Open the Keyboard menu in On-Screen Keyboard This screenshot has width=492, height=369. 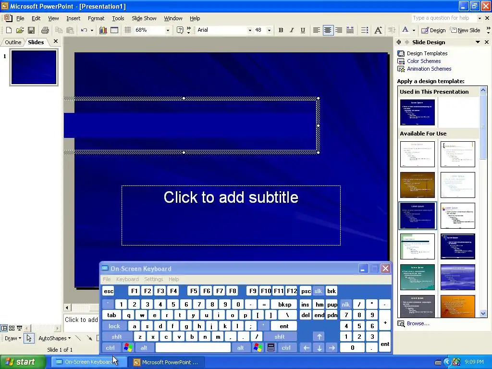[x=127, y=279]
